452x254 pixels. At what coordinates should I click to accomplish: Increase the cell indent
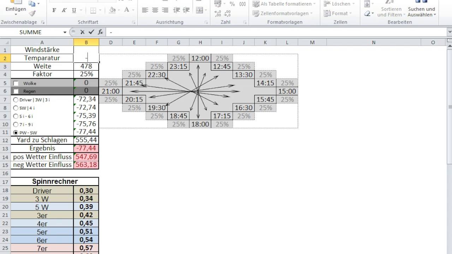pos(186,10)
